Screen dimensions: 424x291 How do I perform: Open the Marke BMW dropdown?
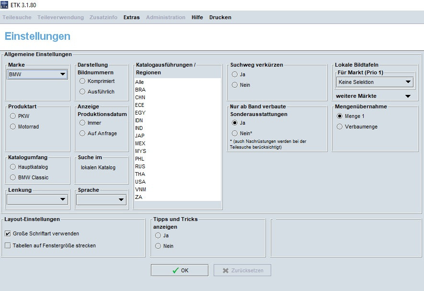coord(37,74)
